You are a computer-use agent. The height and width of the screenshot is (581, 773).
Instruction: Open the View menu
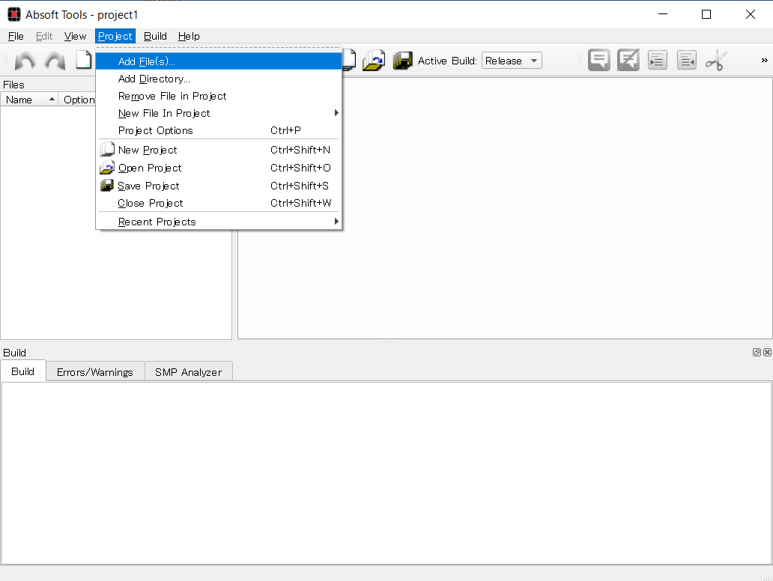(75, 36)
